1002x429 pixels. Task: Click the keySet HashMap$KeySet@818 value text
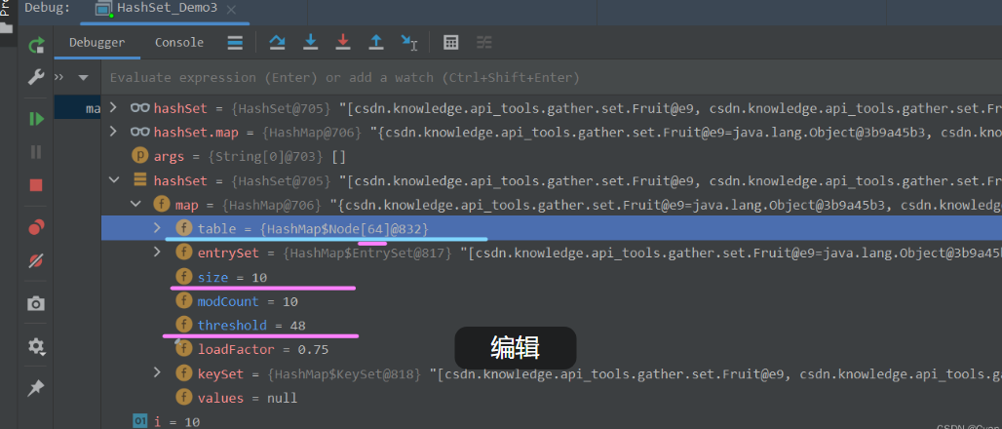pyautogui.click(x=345, y=373)
